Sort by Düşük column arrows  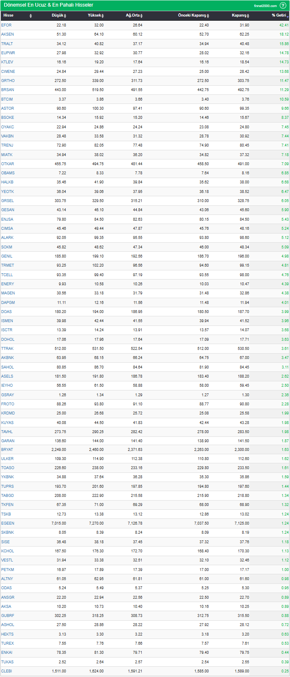coord(65,16)
